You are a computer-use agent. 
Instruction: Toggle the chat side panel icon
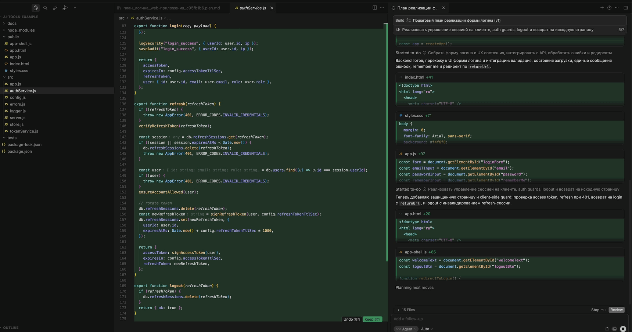pyautogui.click(x=626, y=8)
